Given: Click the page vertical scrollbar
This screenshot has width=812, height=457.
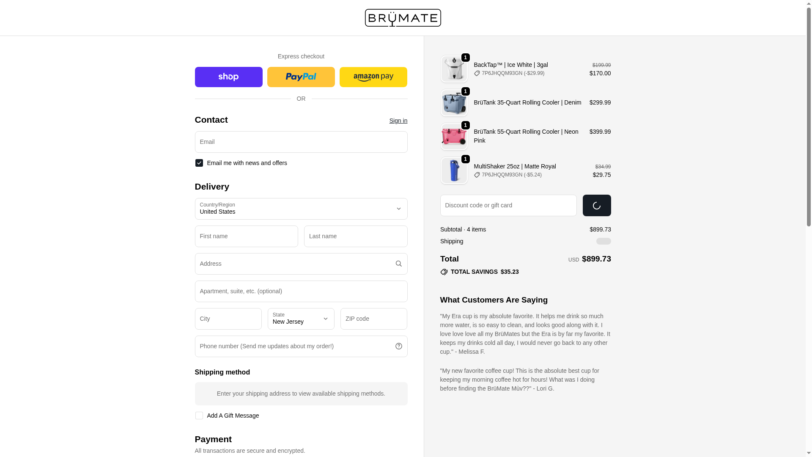Looking at the screenshot, I should (x=809, y=127).
